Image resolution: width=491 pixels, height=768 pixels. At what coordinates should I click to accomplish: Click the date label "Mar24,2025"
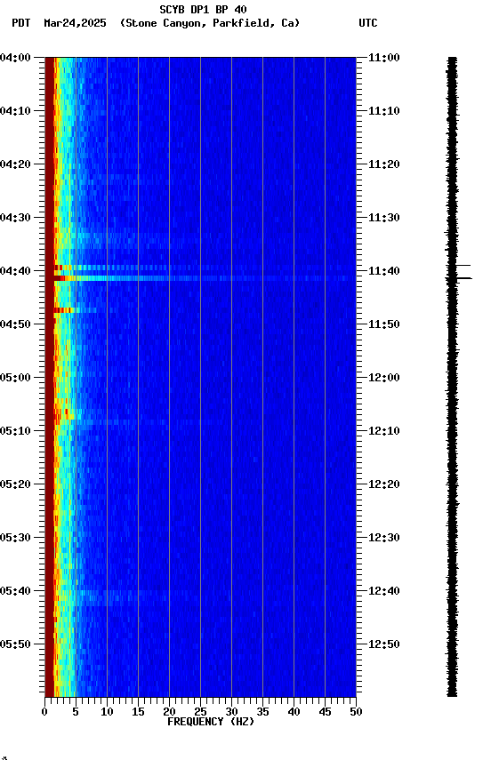tap(75, 23)
